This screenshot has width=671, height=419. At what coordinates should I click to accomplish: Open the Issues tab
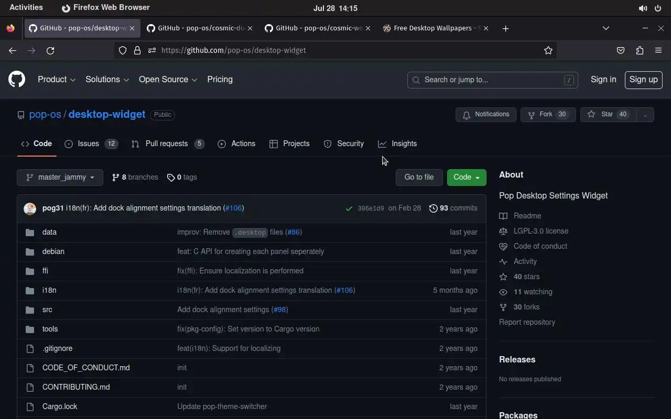(x=91, y=144)
